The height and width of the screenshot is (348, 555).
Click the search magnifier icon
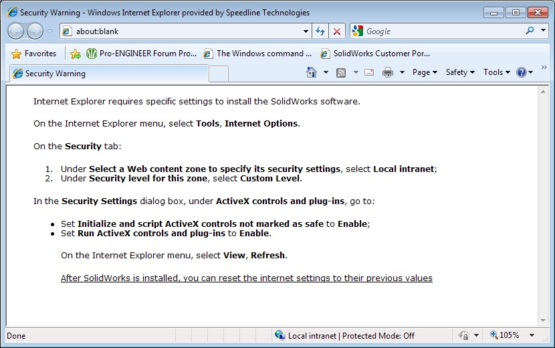tap(530, 31)
